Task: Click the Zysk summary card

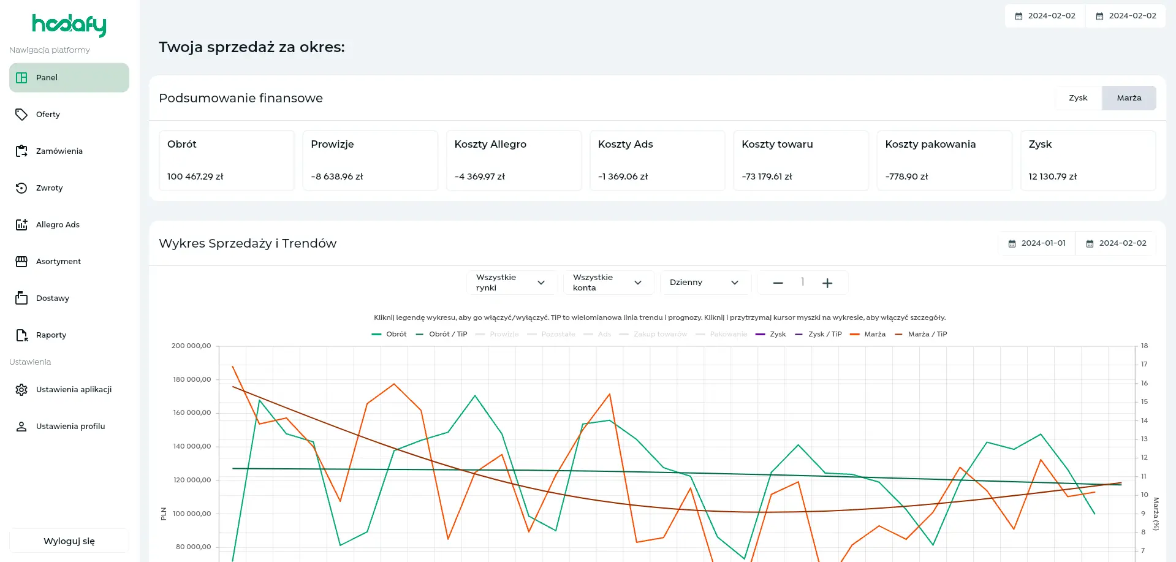Action: (x=1088, y=161)
